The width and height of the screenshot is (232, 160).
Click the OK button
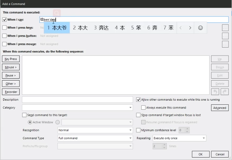[200, 154]
